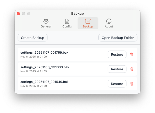
Task: Click Open Backup Folder button
Action: (x=118, y=38)
